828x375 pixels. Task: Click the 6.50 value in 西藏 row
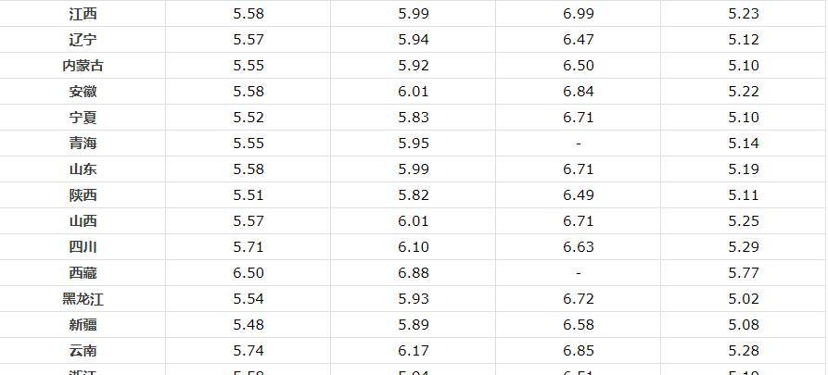pyautogui.click(x=248, y=273)
